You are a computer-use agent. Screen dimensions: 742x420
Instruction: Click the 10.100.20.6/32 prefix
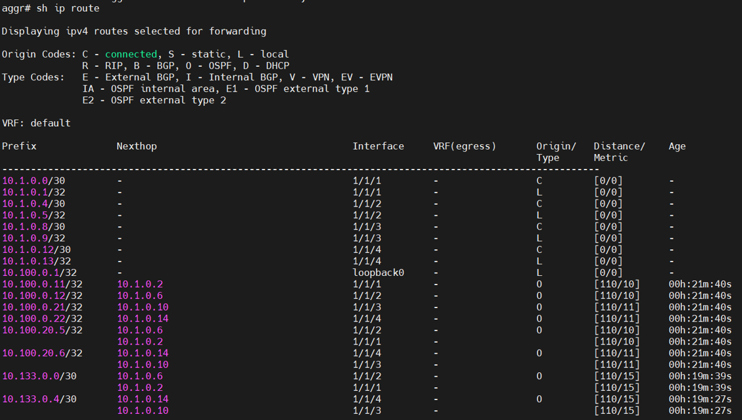coord(41,353)
